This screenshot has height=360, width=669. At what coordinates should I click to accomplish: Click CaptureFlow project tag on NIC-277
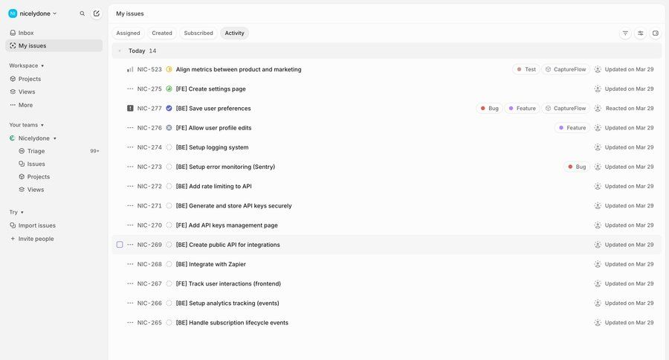[x=566, y=109]
